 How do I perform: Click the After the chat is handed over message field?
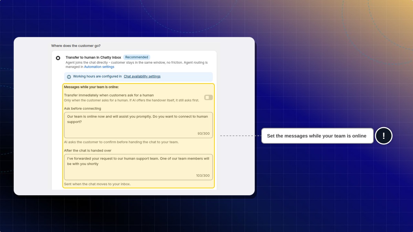pos(138,167)
